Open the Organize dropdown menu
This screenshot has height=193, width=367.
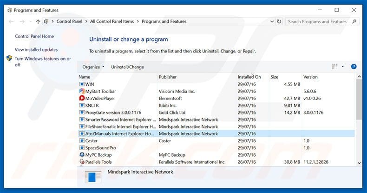click(x=93, y=67)
